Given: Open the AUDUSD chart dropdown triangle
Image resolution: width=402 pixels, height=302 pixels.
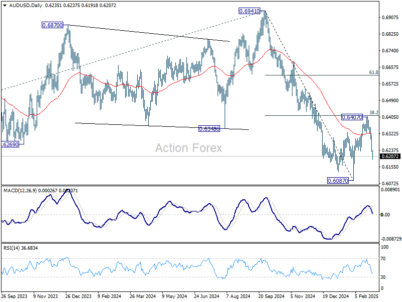Looking at the screenshot, I should (x=5, y=6).
